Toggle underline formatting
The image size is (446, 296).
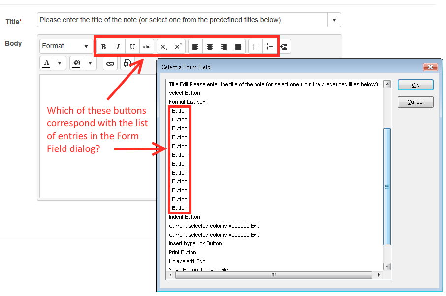(132, 47)
